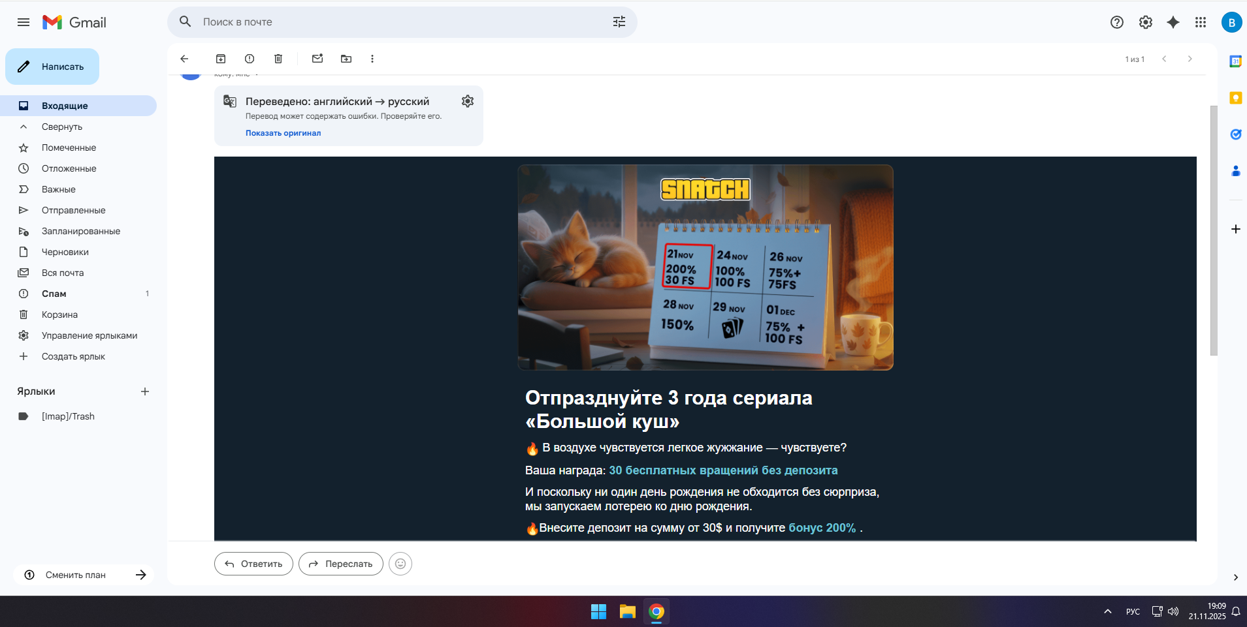
Task: Show search options filter in search bar
Action: [619, 22]
